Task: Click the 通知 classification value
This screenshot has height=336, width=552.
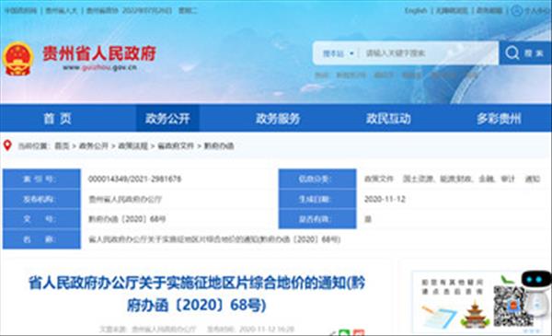Action: (533, 179)
